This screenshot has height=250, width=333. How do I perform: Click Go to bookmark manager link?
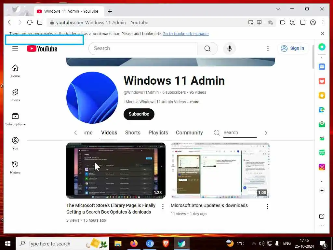coord(186,34)
